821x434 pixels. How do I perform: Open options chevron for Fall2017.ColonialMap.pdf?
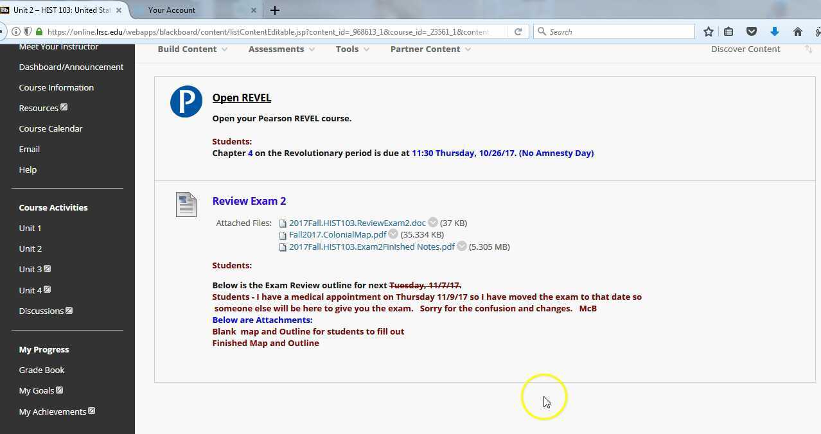[393, 234]
